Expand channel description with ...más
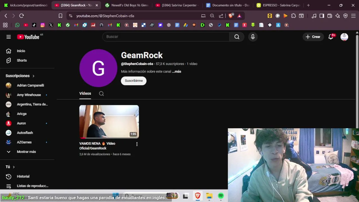 176,72
